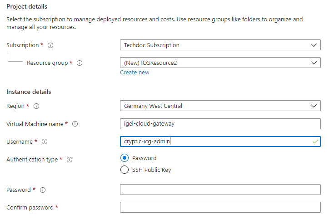
Task: Click the Project details section heading
Action: click(27, 7)
